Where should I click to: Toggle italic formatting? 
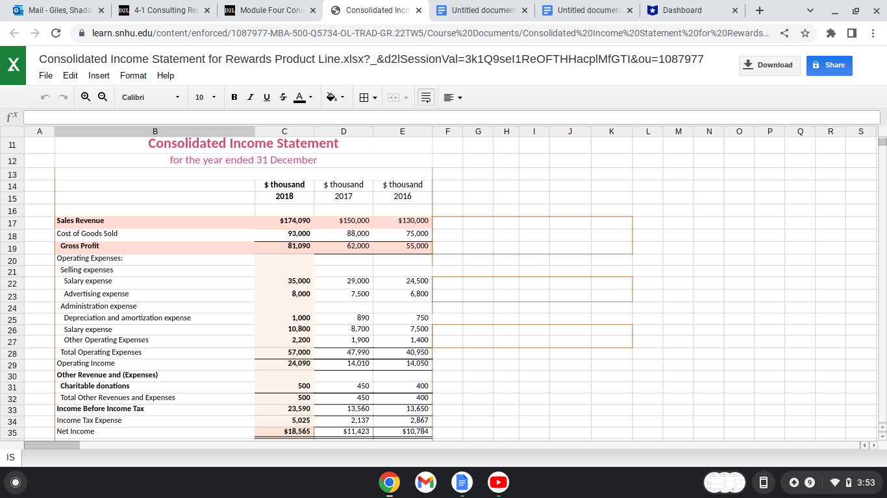[251, 97]
